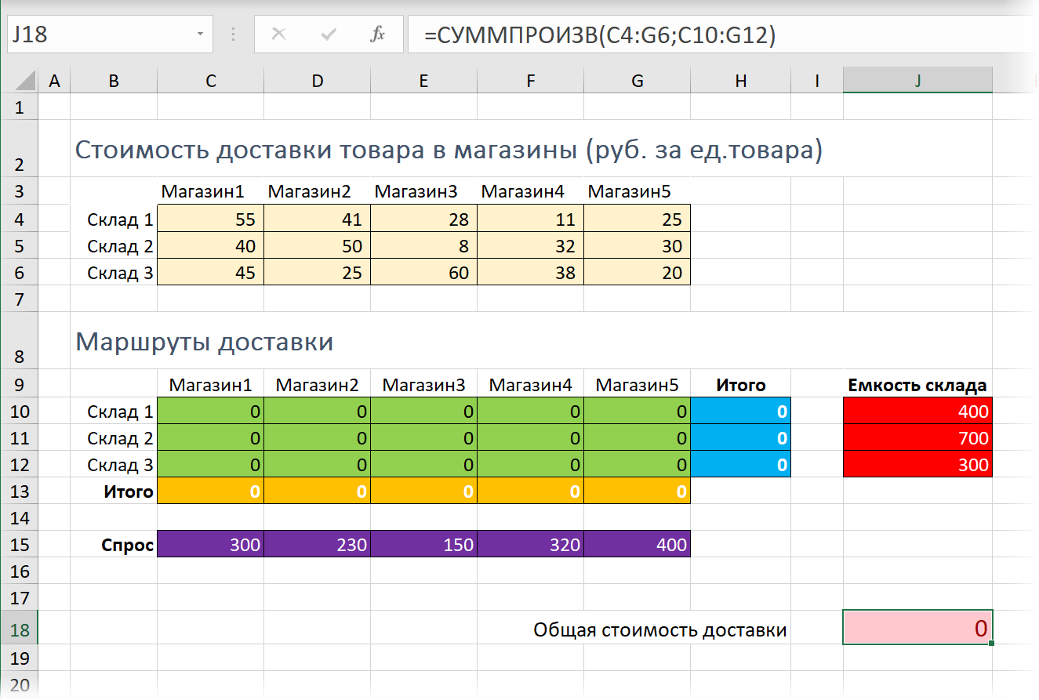Screen dimensions: 1039x700
Task: Select row 10 header
Action: pos(19,411)
